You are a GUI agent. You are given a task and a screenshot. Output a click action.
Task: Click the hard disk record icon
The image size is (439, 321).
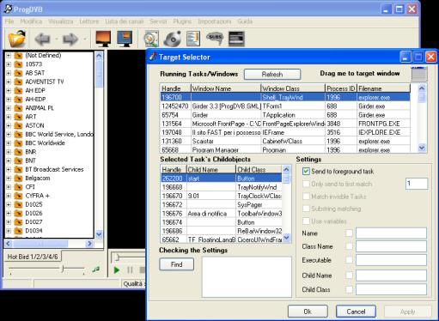point(151,39)
